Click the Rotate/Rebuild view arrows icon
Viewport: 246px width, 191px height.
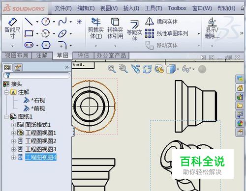147,69
